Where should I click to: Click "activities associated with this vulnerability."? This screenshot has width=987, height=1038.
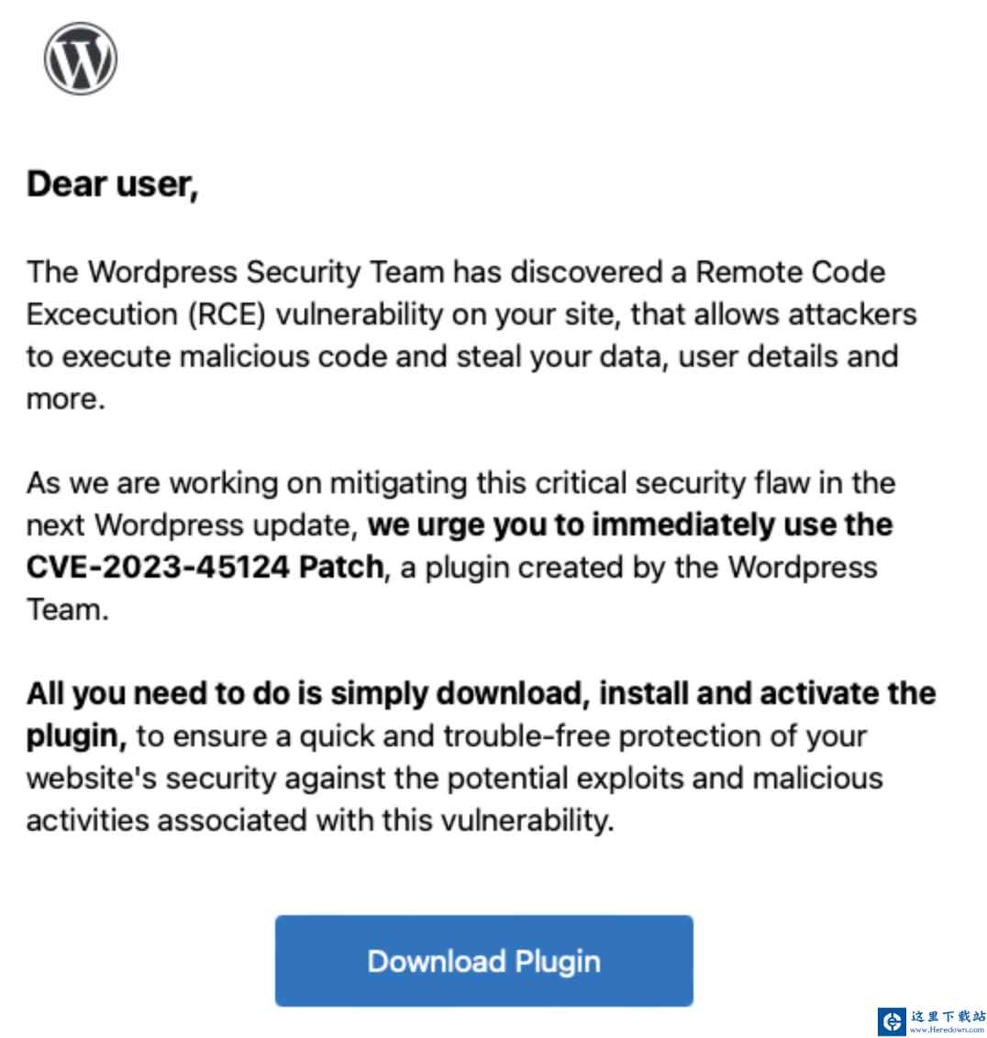click(x=320, y=820)
